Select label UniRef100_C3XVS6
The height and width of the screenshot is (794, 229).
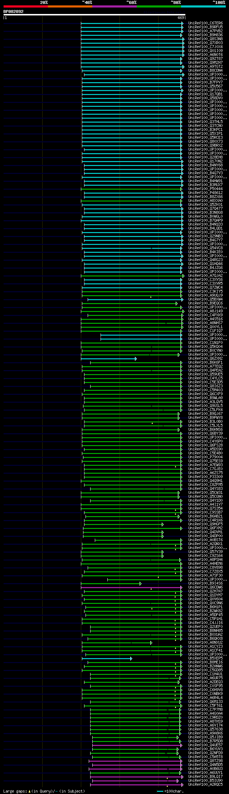(205, 280)
